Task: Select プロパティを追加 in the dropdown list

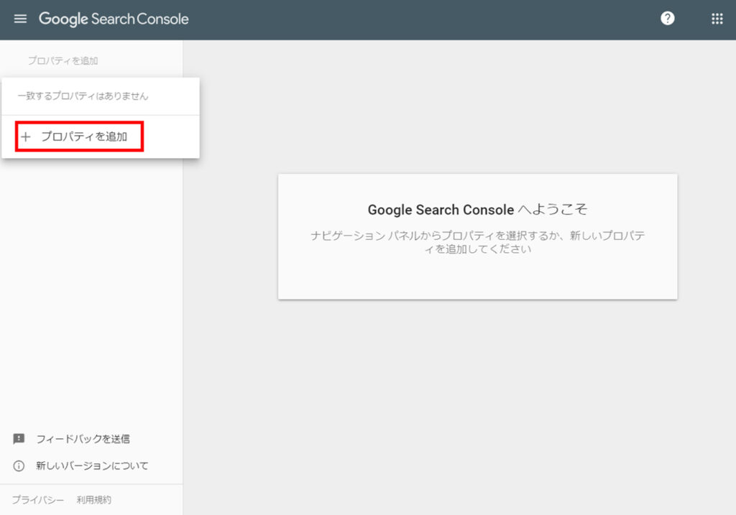Action: (x=79, y=136)
